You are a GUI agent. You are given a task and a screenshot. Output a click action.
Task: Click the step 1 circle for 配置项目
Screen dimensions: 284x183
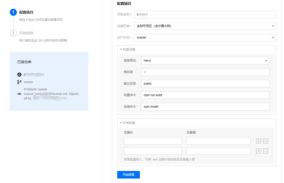click(13, 12)
